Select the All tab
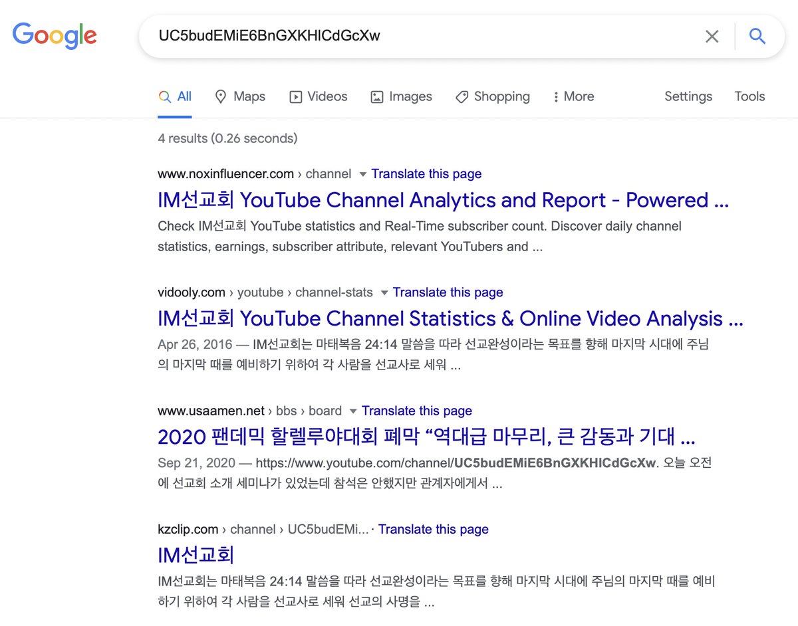The width and height of the screenshot is (798, 626). tap(175, 96)
